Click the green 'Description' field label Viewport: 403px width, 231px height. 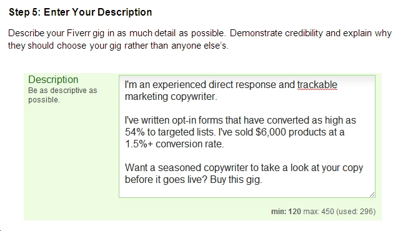(x=53, y=80)
